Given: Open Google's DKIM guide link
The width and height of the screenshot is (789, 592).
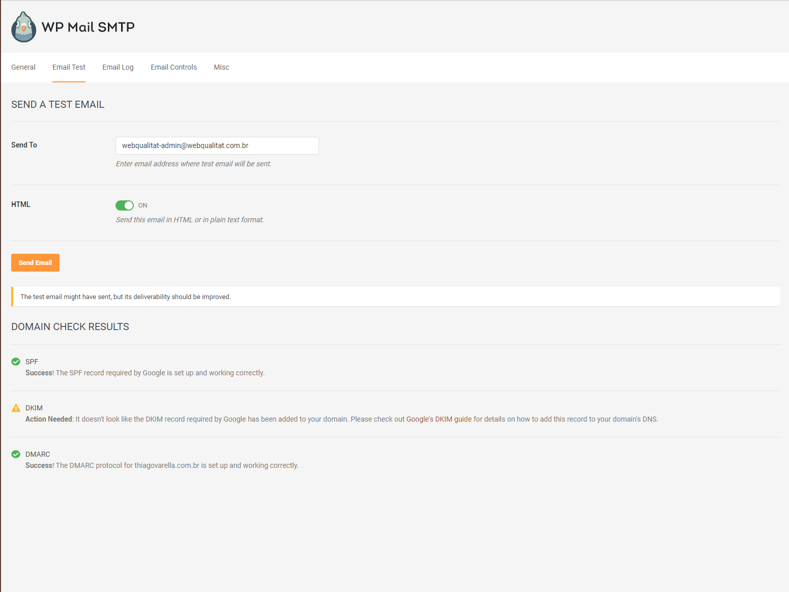Looking at the screenshot, I should tap(439, 419).
